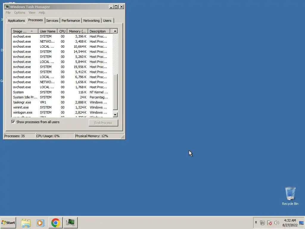Click the resize grip in the status bar corner
The image size is (305, 229).
click(x=123, y=137)
